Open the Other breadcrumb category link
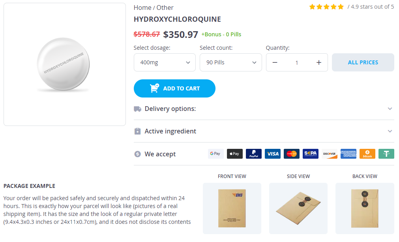 pos(165,8)
